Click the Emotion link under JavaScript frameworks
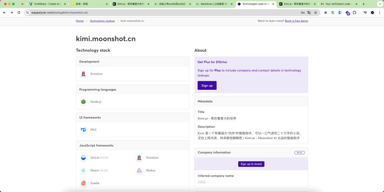The width and height of the screenshot is (384, 192). pyautogui.click(x=152, y=158)
